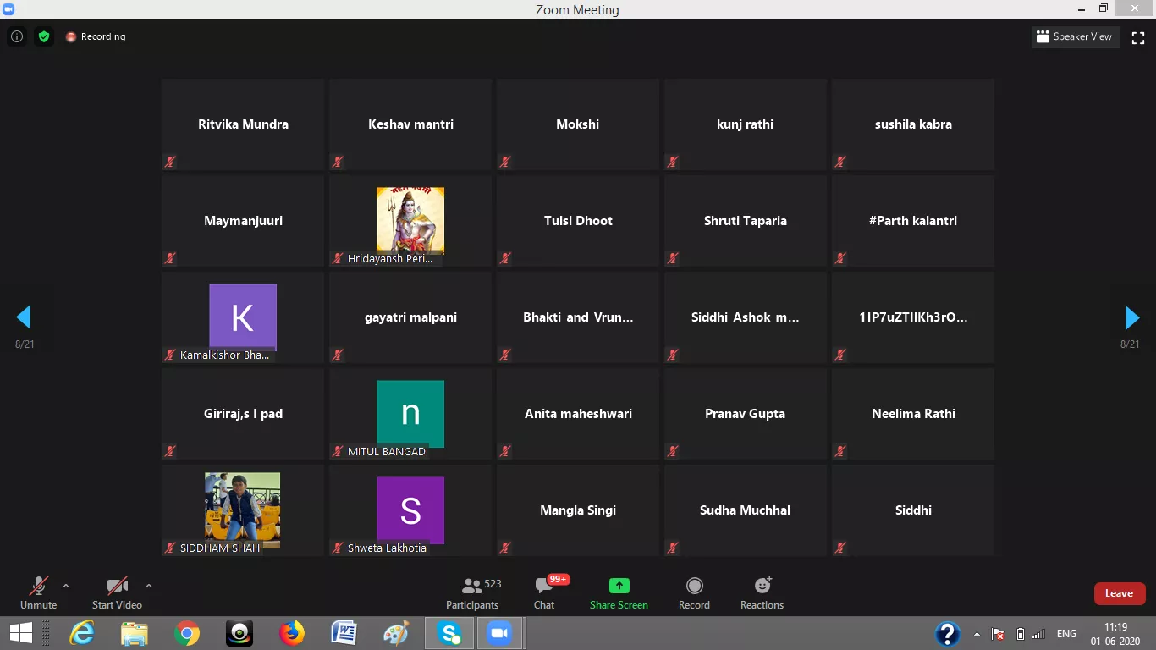This screenshot has height=650, width=1156.
Task: Go to the previous page of participants
Action: tap(24, 317)
